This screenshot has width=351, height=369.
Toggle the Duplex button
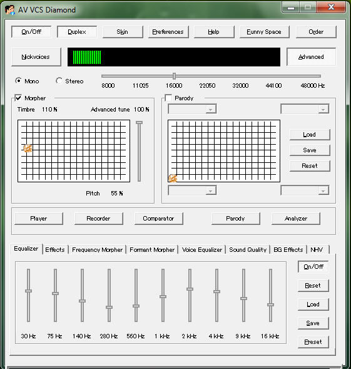77,32
